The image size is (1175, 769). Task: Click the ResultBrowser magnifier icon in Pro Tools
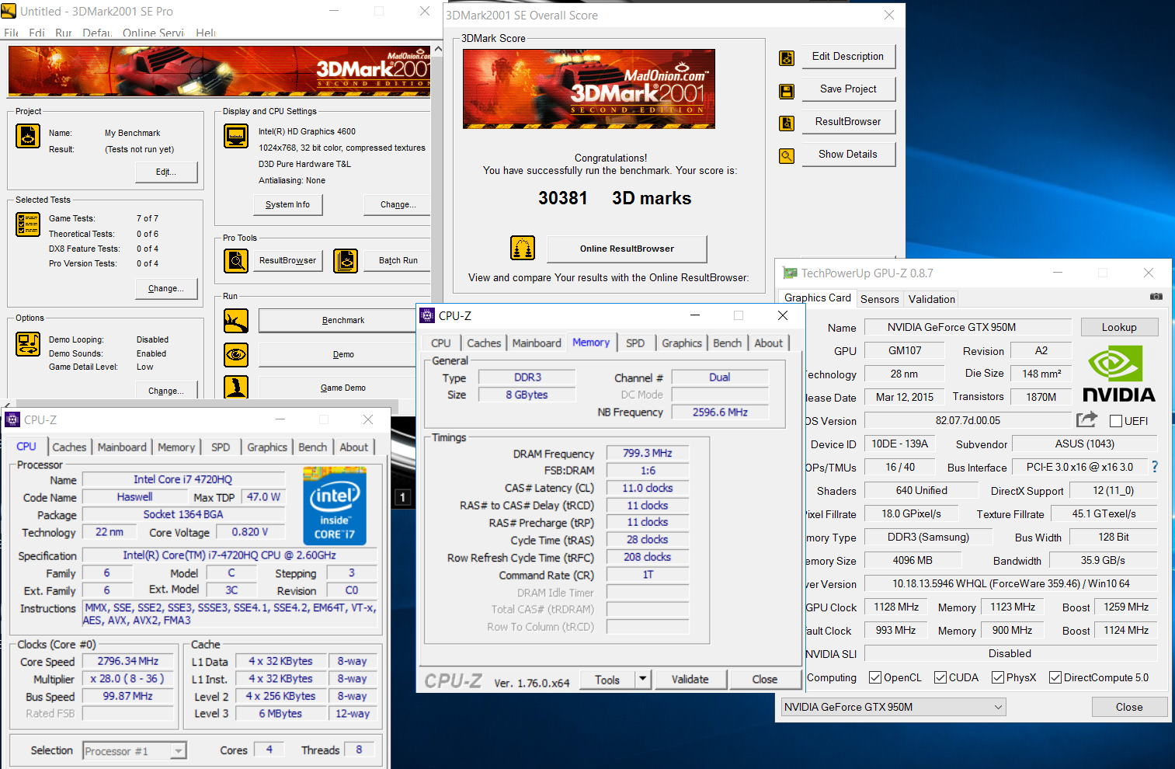[x=236, y=261]
